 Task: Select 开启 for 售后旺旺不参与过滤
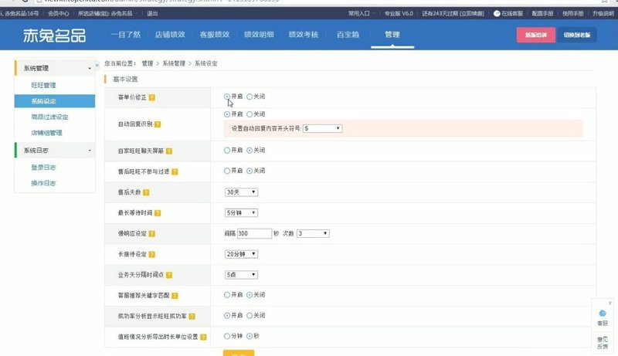(227, 171)
